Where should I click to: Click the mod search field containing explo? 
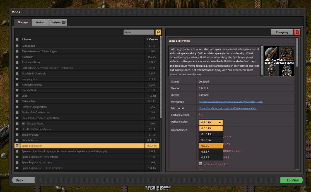click(x=139, y=32)
